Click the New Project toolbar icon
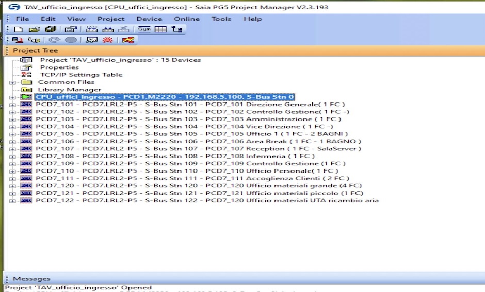This screenshot has width=485, height=292. click(x=18, y=29)
